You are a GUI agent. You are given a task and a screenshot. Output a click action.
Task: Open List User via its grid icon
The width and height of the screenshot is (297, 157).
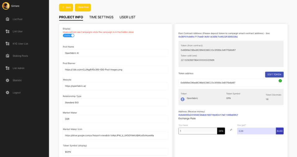click(7, 31)
